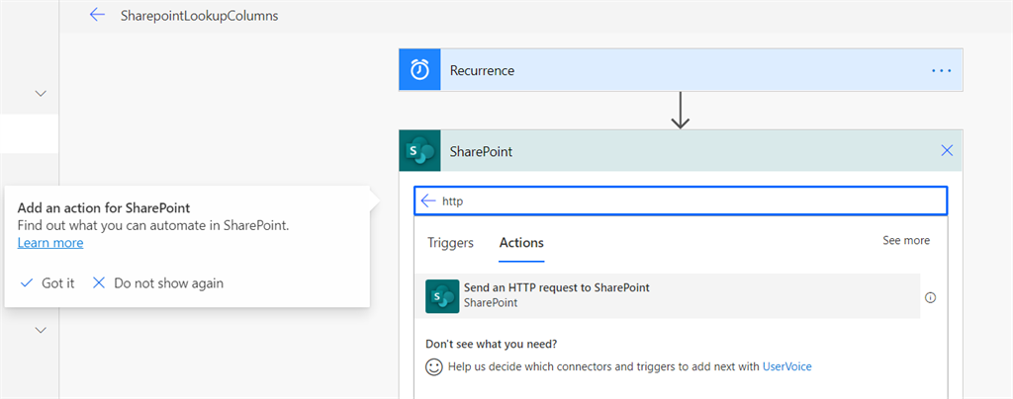Close the SharePoint action picker

(947, 151)
